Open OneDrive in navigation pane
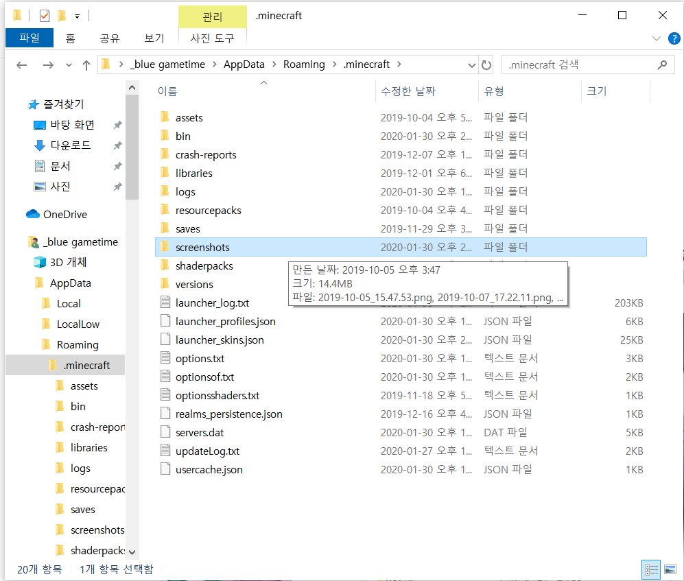Viewport: 684px width, 581px height. (65, 215)
